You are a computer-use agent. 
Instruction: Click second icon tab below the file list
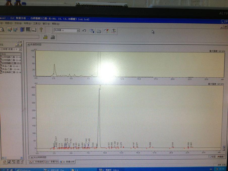coord(9,162)
